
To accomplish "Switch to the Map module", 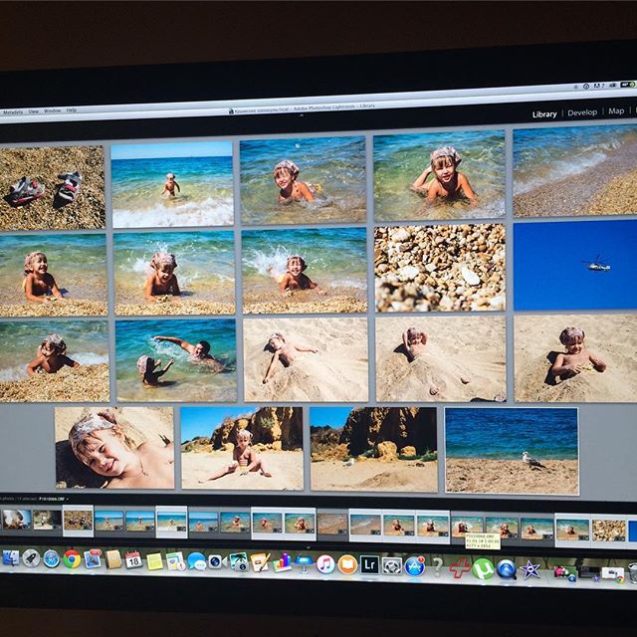I will click(616, 111).
